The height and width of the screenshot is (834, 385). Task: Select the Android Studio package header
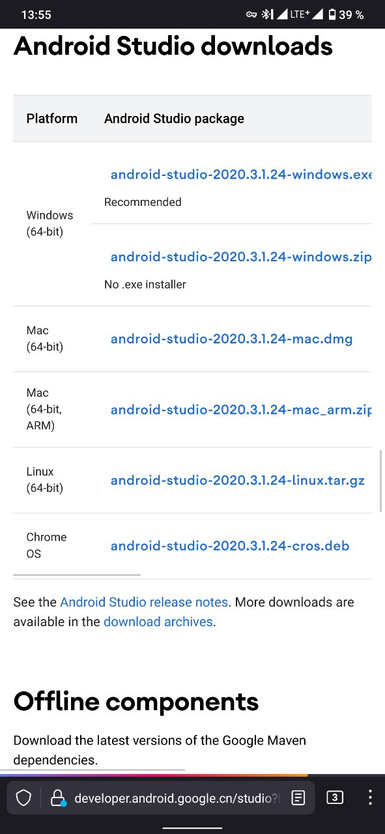point(174,119)
